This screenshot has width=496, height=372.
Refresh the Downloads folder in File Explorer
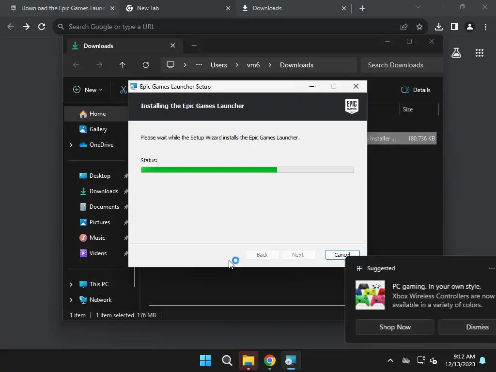[145, 65]
